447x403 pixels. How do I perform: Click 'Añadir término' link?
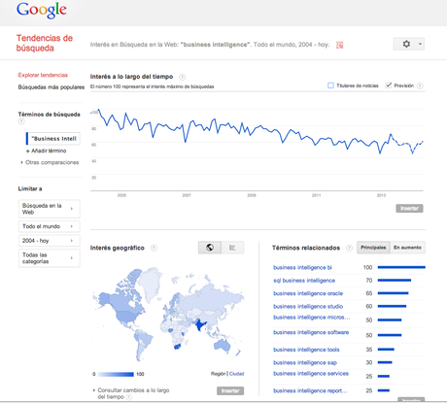coord(49,151)
